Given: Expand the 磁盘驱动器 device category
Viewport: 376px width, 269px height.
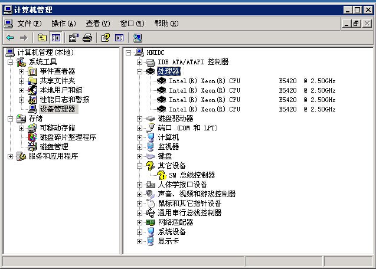Looking at the screenshot, I should 140,119.
